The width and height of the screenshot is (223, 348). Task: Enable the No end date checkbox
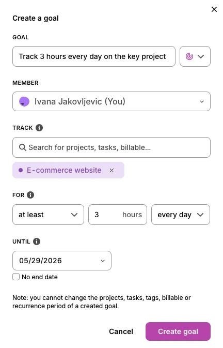click(x=16, y=277)
